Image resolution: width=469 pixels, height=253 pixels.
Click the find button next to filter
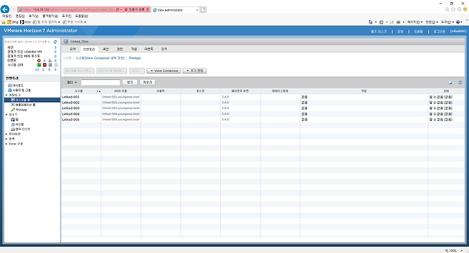click(x=130, y=83)
